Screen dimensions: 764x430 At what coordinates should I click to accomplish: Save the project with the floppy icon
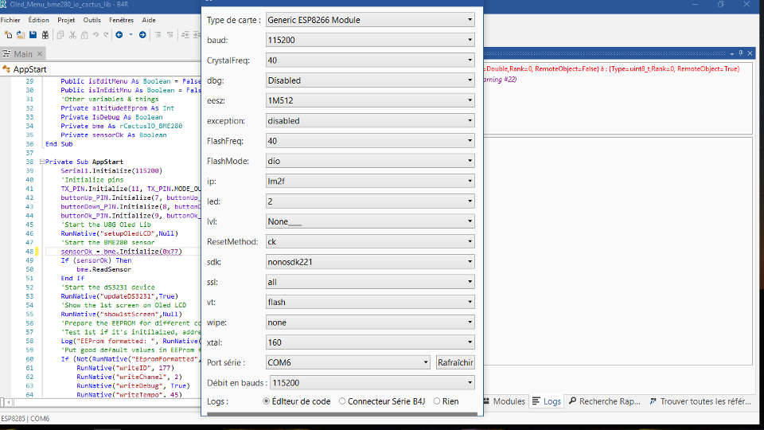[x=33, y=34]
